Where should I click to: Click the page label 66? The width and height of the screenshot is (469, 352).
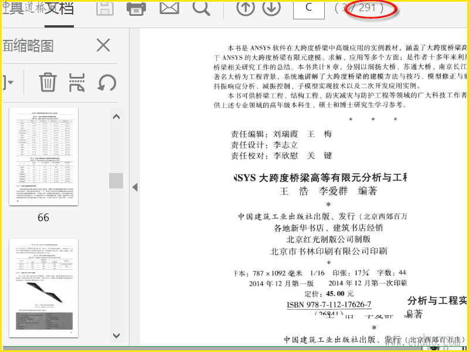(x=43, y=218)
